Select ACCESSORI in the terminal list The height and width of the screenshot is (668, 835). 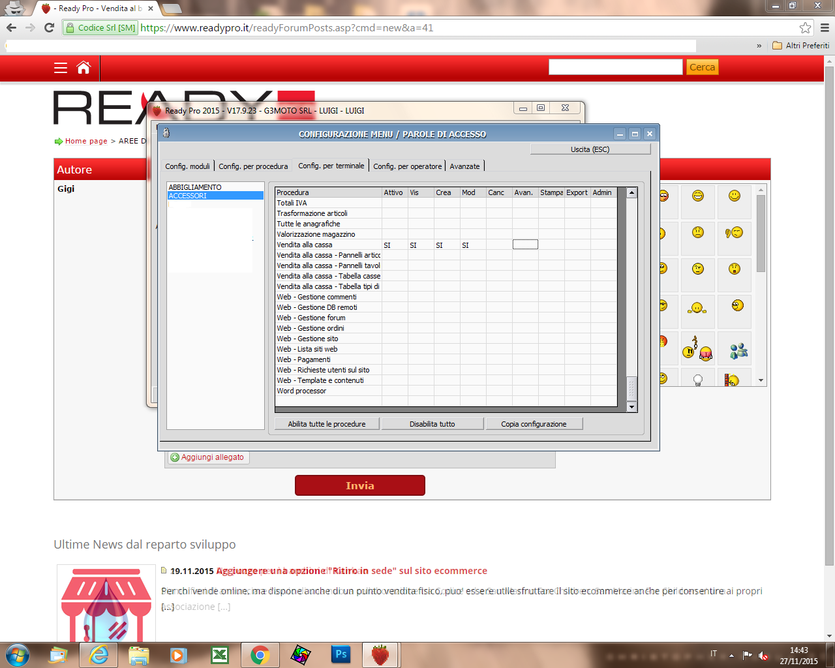216,196
